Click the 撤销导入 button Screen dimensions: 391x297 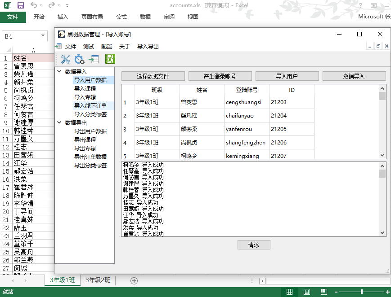[x=354, y=76]
